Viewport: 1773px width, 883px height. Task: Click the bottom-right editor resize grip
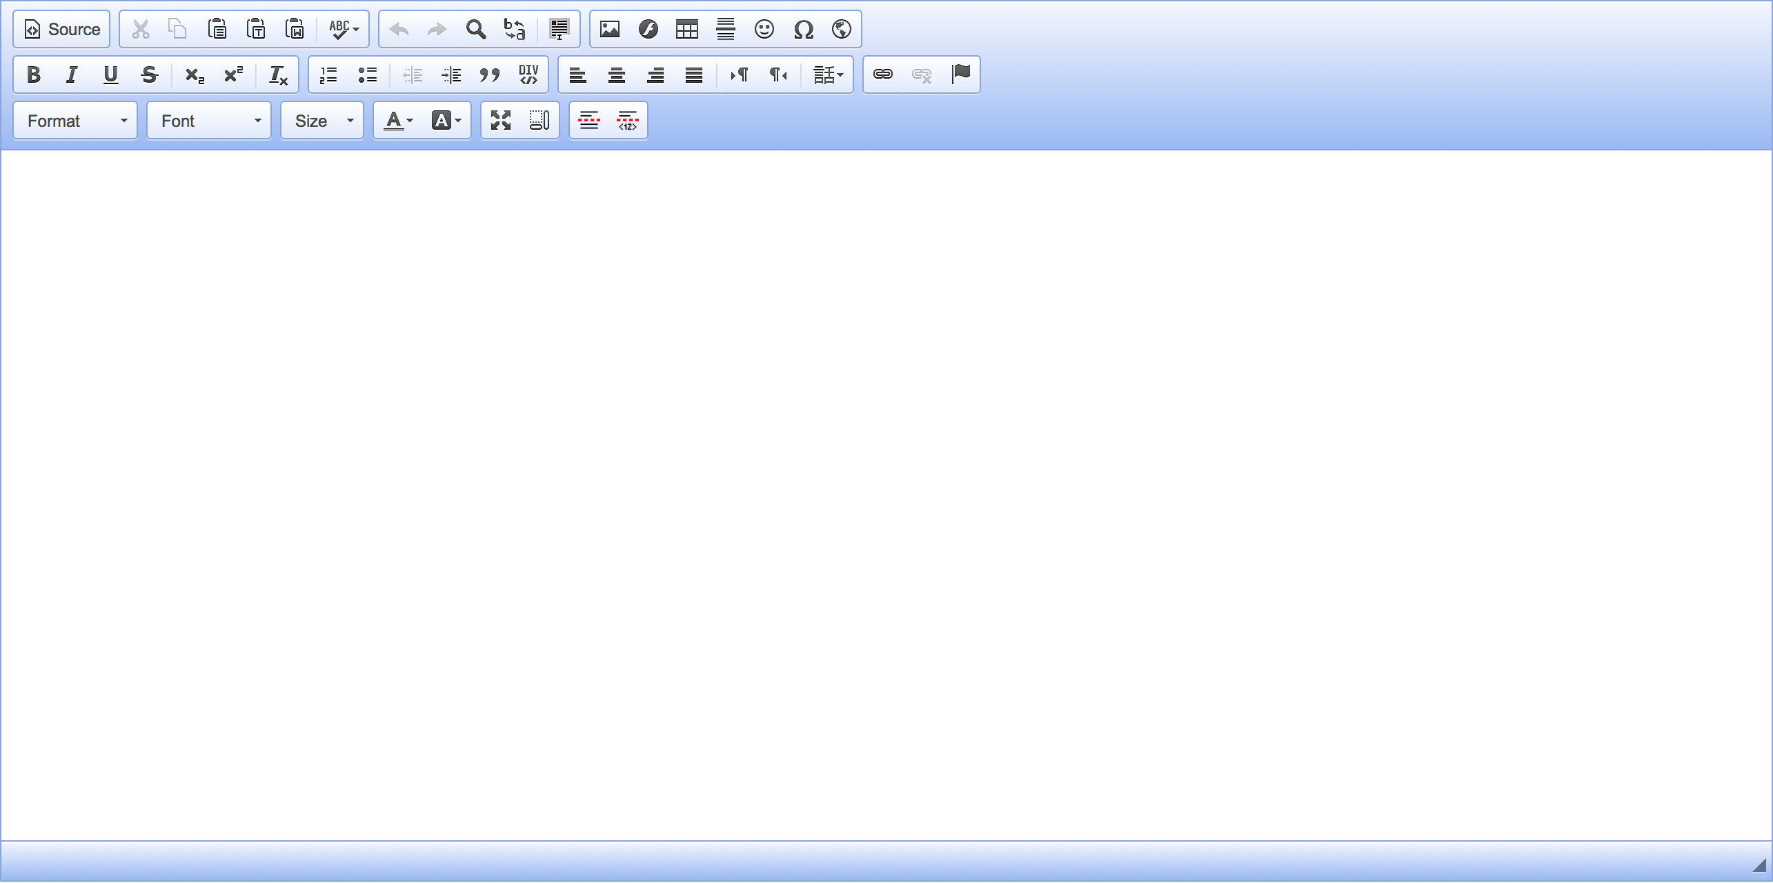tap(1759, 865)
